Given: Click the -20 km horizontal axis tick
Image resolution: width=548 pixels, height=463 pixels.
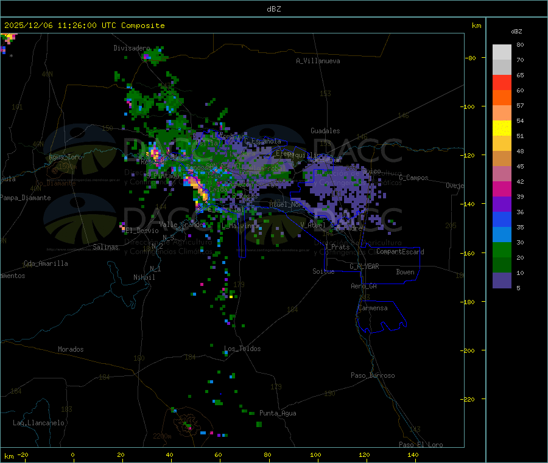Looking at the screenshot, I should click(x=23, y=454).
